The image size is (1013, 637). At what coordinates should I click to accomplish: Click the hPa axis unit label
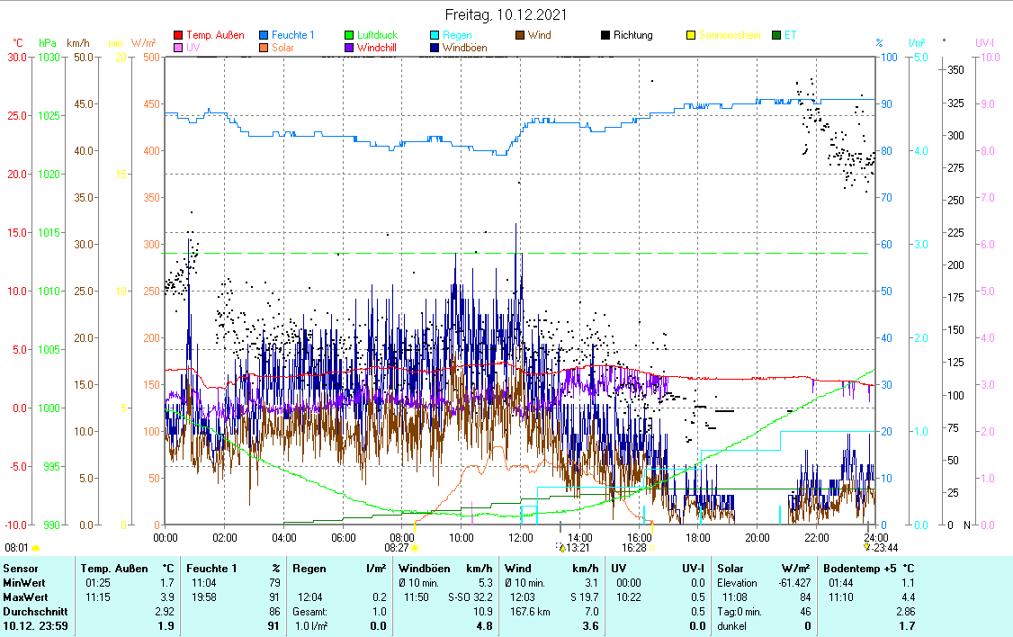click(47, 42)
